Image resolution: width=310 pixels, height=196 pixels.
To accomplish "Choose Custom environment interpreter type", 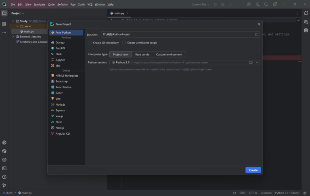I will pos(169,54).
